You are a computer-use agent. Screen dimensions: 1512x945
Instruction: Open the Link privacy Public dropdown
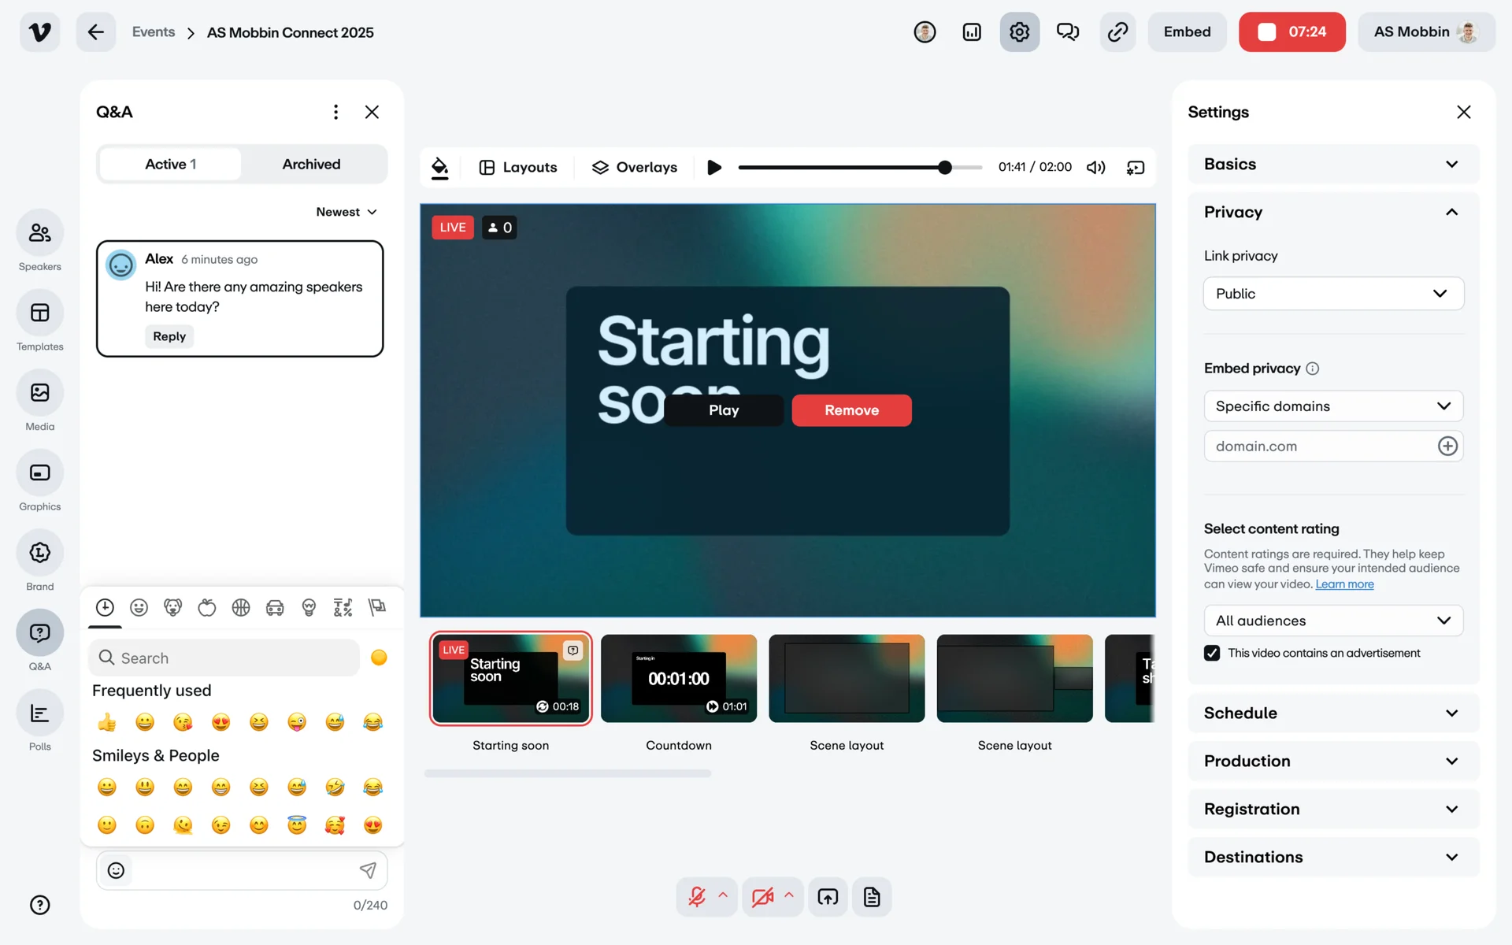click(x=1333, y=294)
